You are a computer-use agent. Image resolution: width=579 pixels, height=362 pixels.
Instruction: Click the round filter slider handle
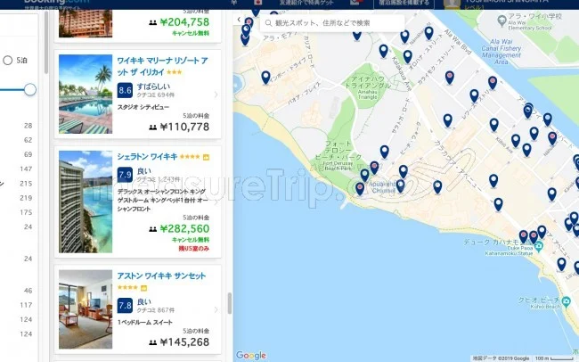(x=30, y=89)
